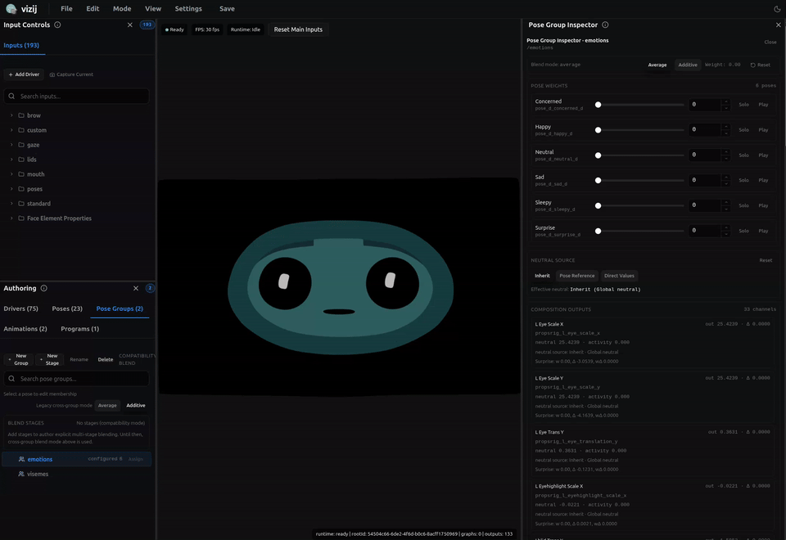786x540 pixels.
Task: Click the vizij logo icon
Action: click(10, 9)
